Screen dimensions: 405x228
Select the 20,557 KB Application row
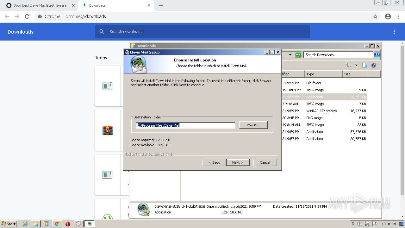click(324, 139)
